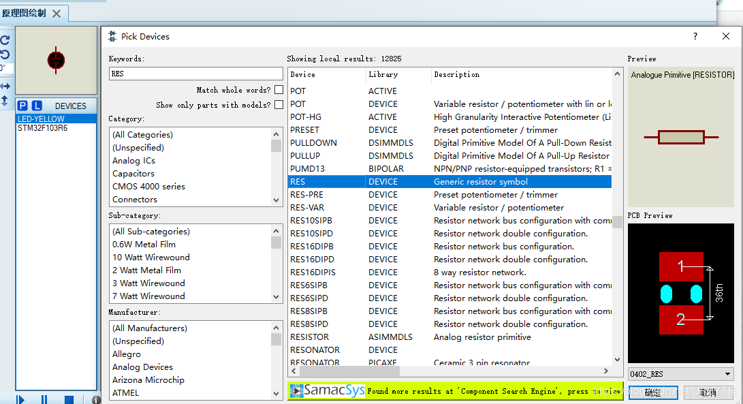The height and width of the screenshot is (404, 743).
Task: Select the RES generic resistor row
Action: (x=449, y=182)
